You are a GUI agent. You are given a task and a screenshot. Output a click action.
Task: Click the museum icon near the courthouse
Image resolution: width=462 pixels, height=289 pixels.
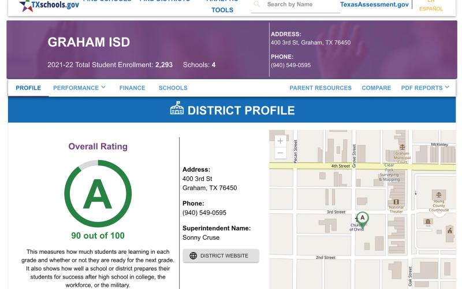428,221
